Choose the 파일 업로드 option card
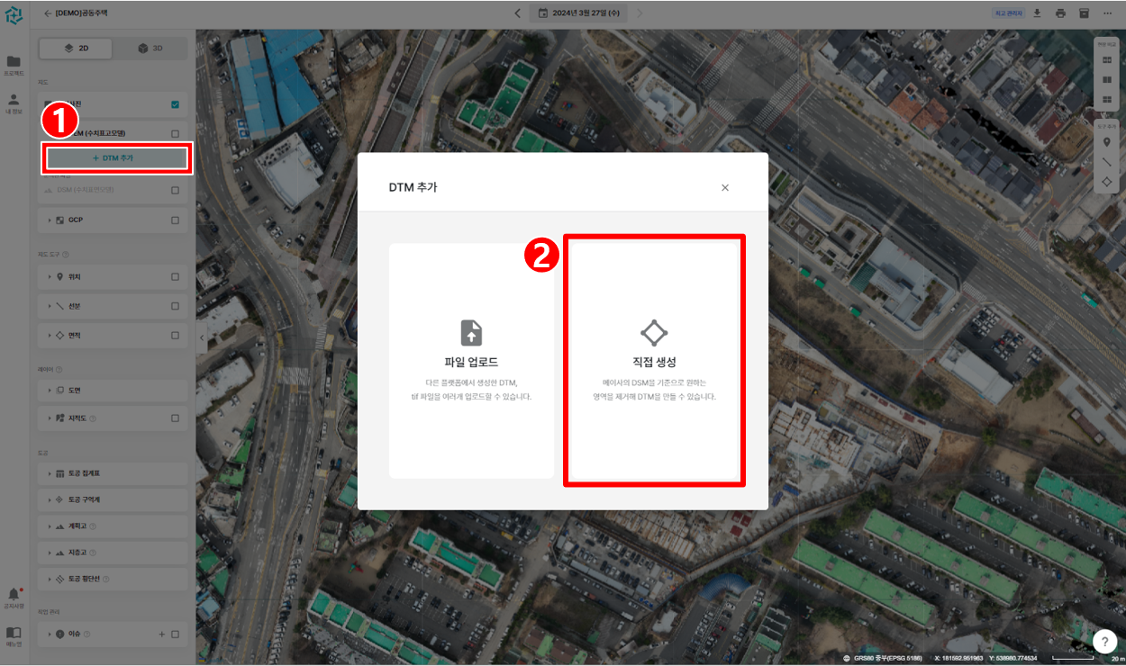This screenshot has height=666, width=1126. click(x=471, y=360)
